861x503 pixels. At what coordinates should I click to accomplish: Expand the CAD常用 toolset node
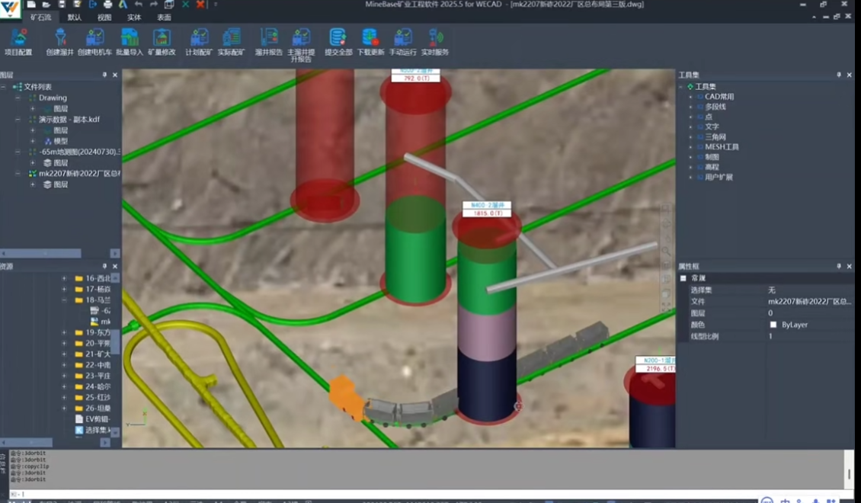(690, 97)
